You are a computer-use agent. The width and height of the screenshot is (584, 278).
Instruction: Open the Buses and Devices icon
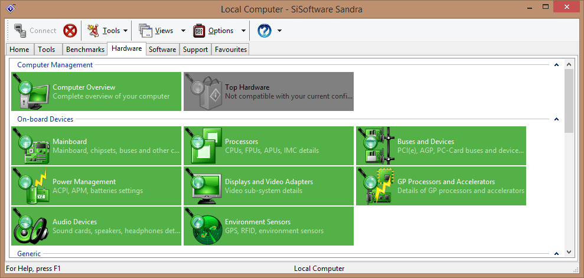(x=376, y=146)
